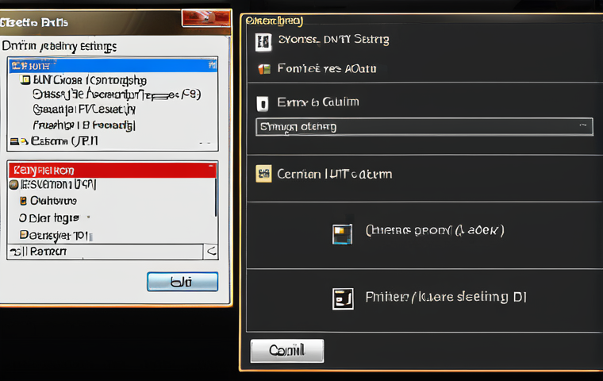Click the printer icon next to 'Pmiten'
Screen dimensions: 603x381
343,299
